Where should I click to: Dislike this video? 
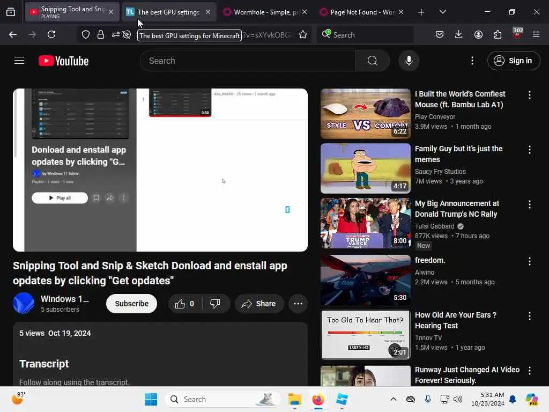click(x=216, y=304)
